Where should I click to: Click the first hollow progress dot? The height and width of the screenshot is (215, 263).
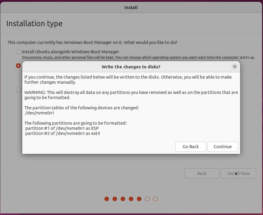pyautogui.click(x=147, y=199)
